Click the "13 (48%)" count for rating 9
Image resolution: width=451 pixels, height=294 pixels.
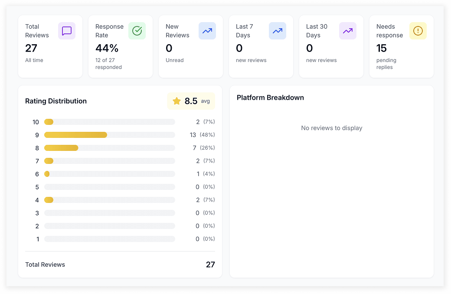click(202, 134)
